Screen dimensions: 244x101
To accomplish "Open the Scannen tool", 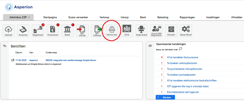I will coord(23,31).
